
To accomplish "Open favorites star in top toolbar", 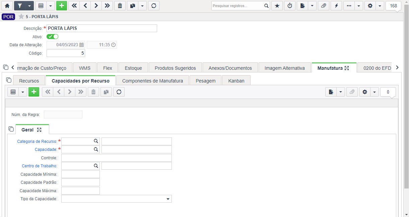I will (x=277, y=6).
